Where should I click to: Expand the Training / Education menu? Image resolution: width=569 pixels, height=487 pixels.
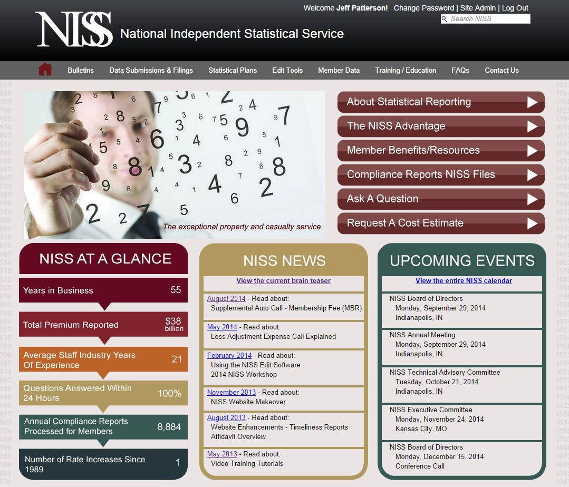pyautogui.click(x=406, y=70)
